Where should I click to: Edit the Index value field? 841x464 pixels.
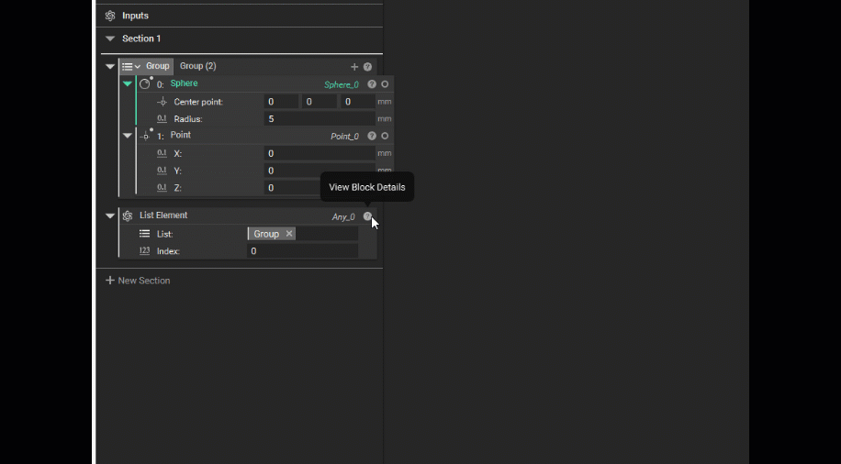302,250
